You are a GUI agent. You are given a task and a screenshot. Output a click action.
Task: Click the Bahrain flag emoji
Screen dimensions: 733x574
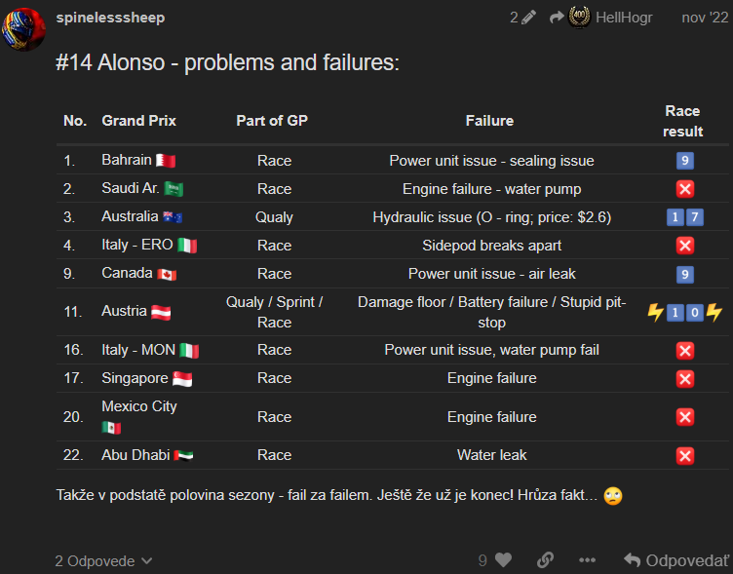click(x=166, y=161)
